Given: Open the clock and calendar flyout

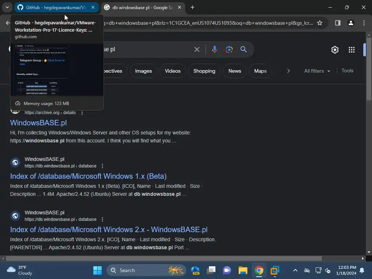Looking at the screenshot, I should pyautogui.click(x=346, y=270).
